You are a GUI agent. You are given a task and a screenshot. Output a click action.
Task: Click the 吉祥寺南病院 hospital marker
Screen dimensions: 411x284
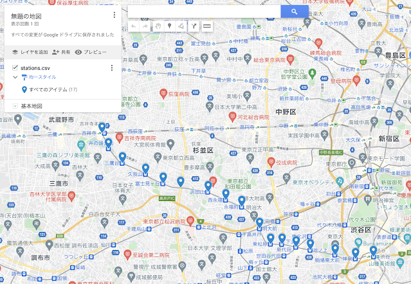[x=119, y=138]
